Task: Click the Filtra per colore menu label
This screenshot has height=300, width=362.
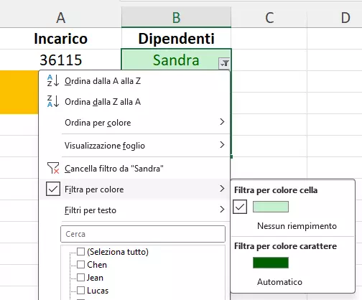Action: [x=94, y=189]
